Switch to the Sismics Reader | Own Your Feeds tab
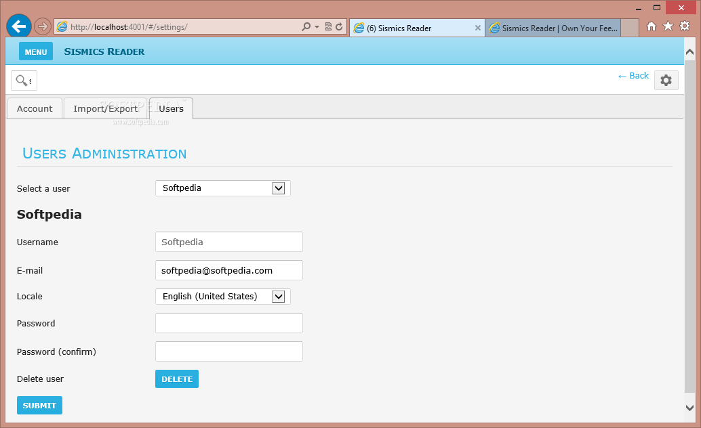 coord(553,28)
